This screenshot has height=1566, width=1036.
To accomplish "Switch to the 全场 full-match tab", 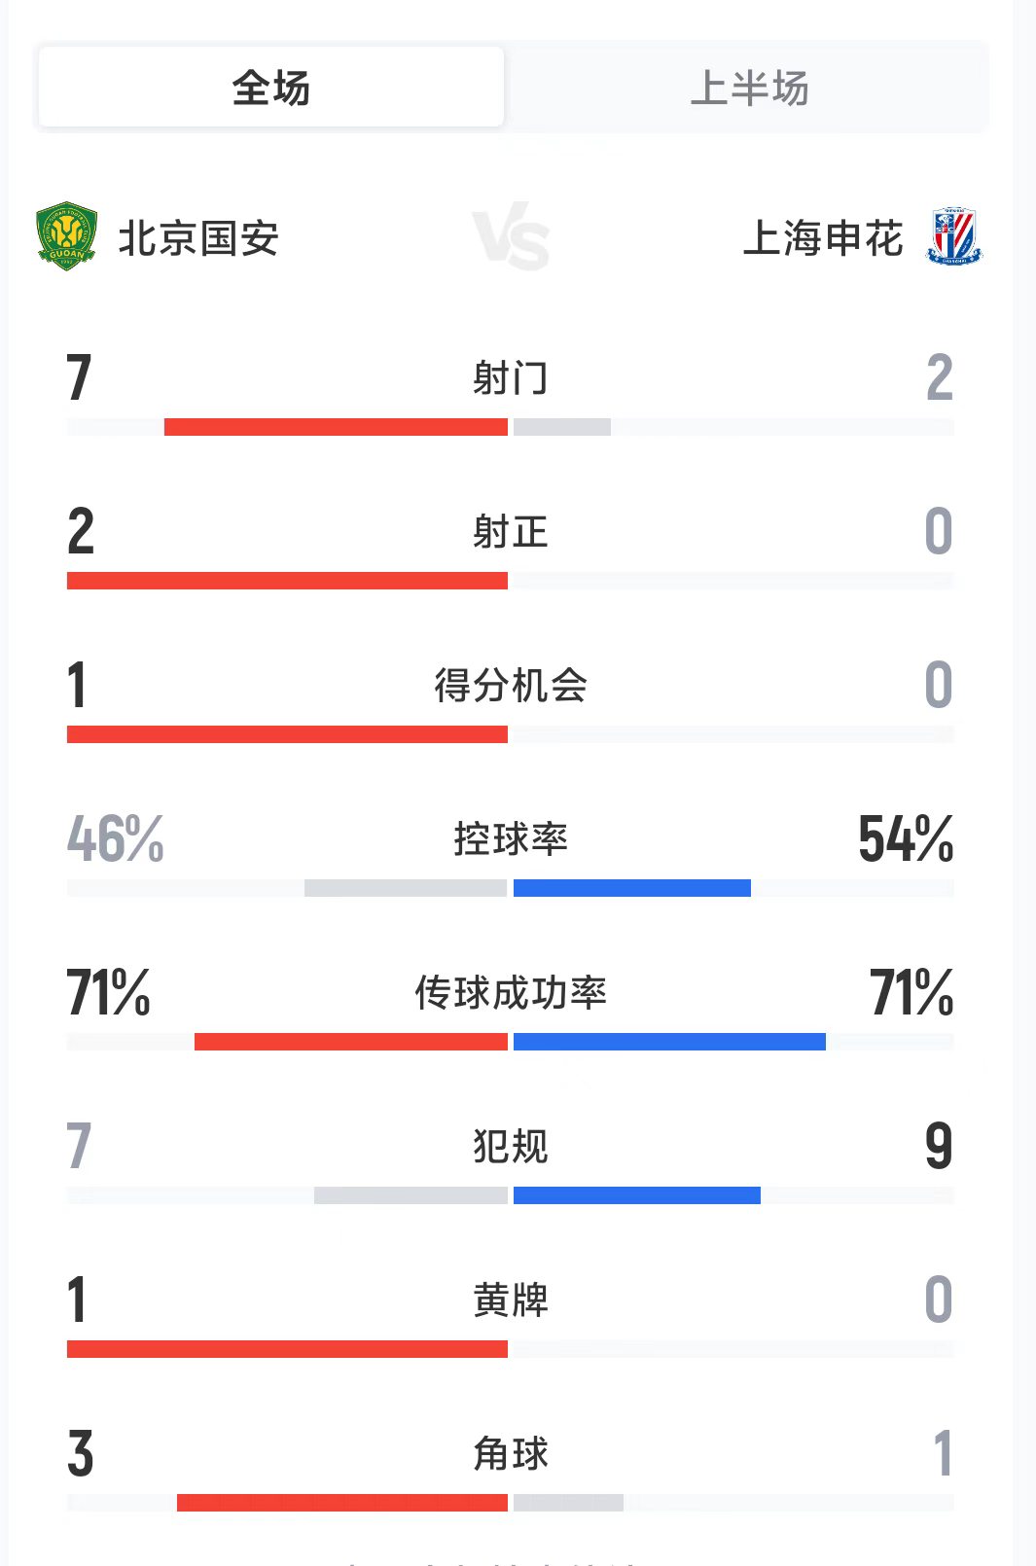I will (271, 88).
